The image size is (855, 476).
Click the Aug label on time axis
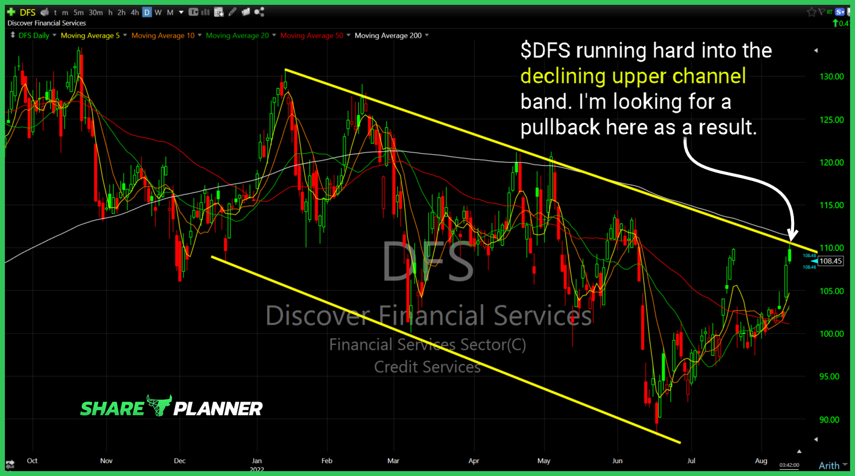760,461
